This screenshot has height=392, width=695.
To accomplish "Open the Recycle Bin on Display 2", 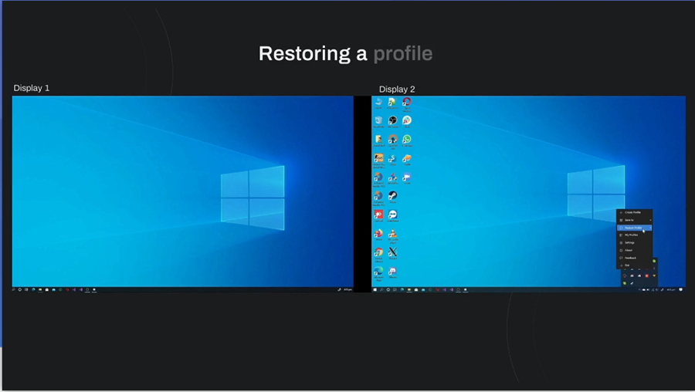I will pos(378,122).
